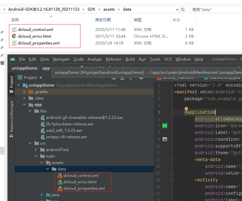Viewport: 242px width, 201px height.
Task: Open the Build menu
Action: tap(130, 59)
